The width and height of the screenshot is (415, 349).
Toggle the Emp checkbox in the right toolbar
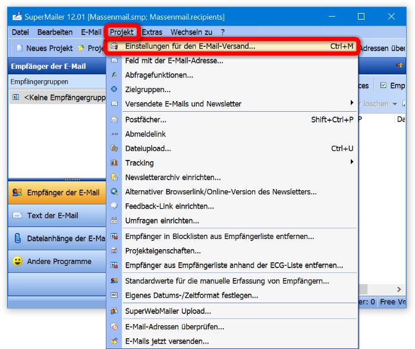click(383, 85)
